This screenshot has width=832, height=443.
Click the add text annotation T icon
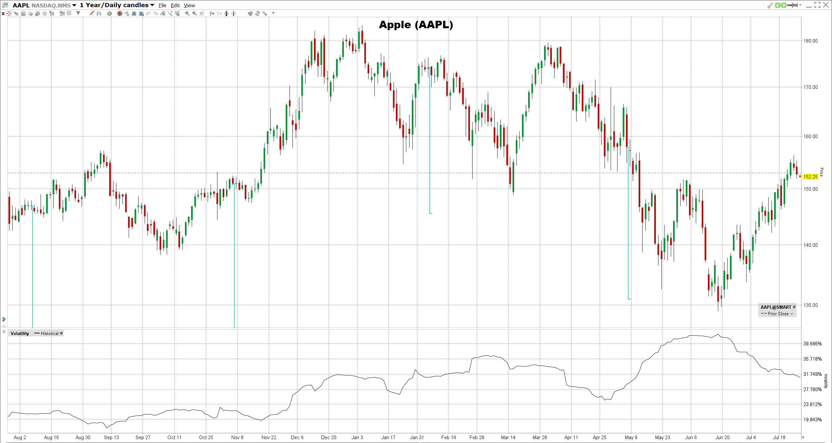click(x=134, y=13)
